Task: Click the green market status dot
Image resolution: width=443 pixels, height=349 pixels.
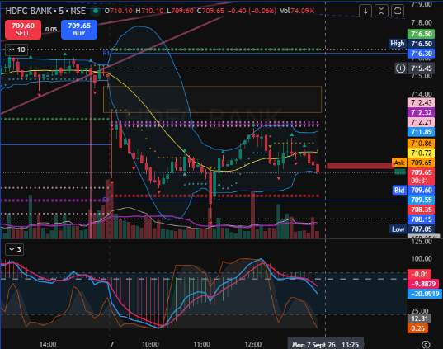Action: [x=96, y=11]
